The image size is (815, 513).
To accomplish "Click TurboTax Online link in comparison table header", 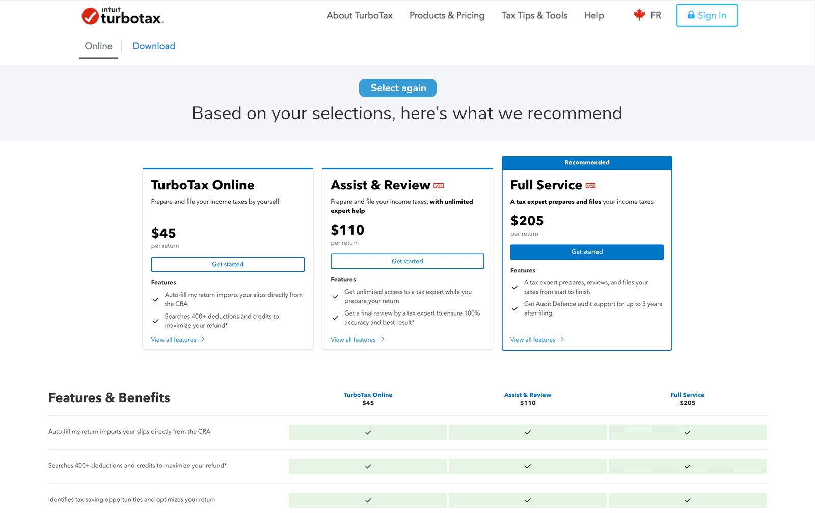I will [x=368, y=395].
